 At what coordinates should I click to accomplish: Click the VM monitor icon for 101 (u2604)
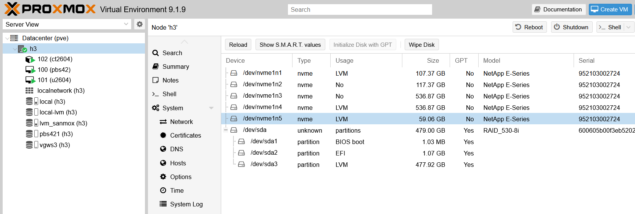(x=30, y=80)
